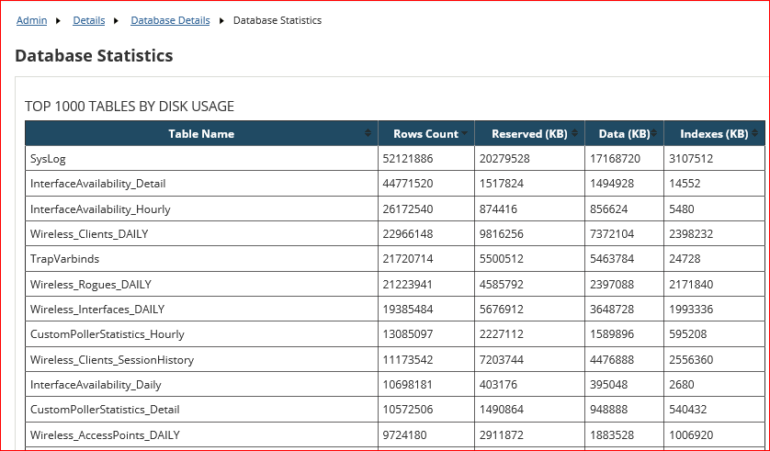
Task: Click reserved value 9816256
Action: [502, 234]
